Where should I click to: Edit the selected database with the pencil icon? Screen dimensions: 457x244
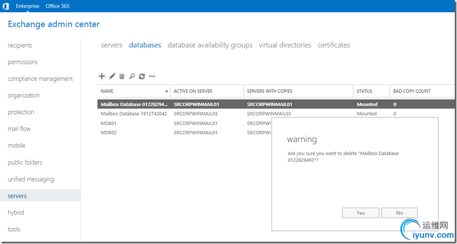point(112,77)
